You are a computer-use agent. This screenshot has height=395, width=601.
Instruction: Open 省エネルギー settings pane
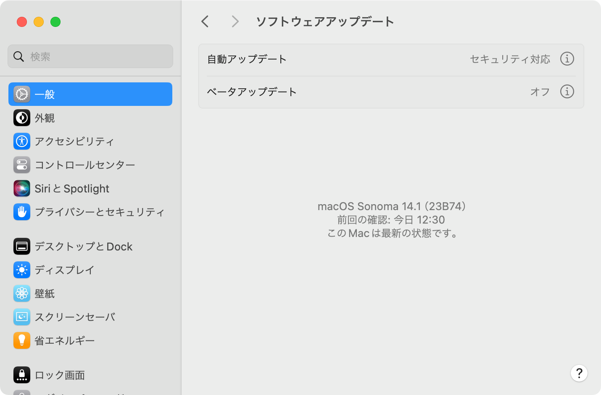point(90,340)
